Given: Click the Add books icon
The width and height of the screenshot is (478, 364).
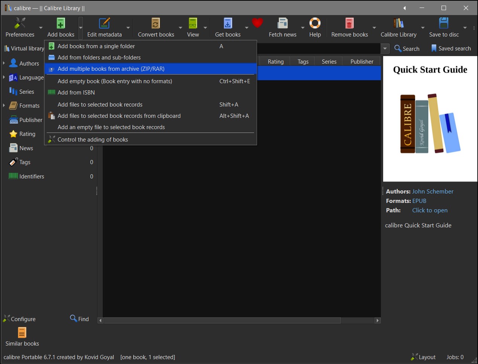Looking at the screenshot, I should (x=61, y=24).
